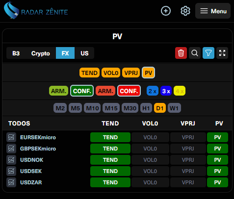Toggle the red CONF. chip

[129, 91]
